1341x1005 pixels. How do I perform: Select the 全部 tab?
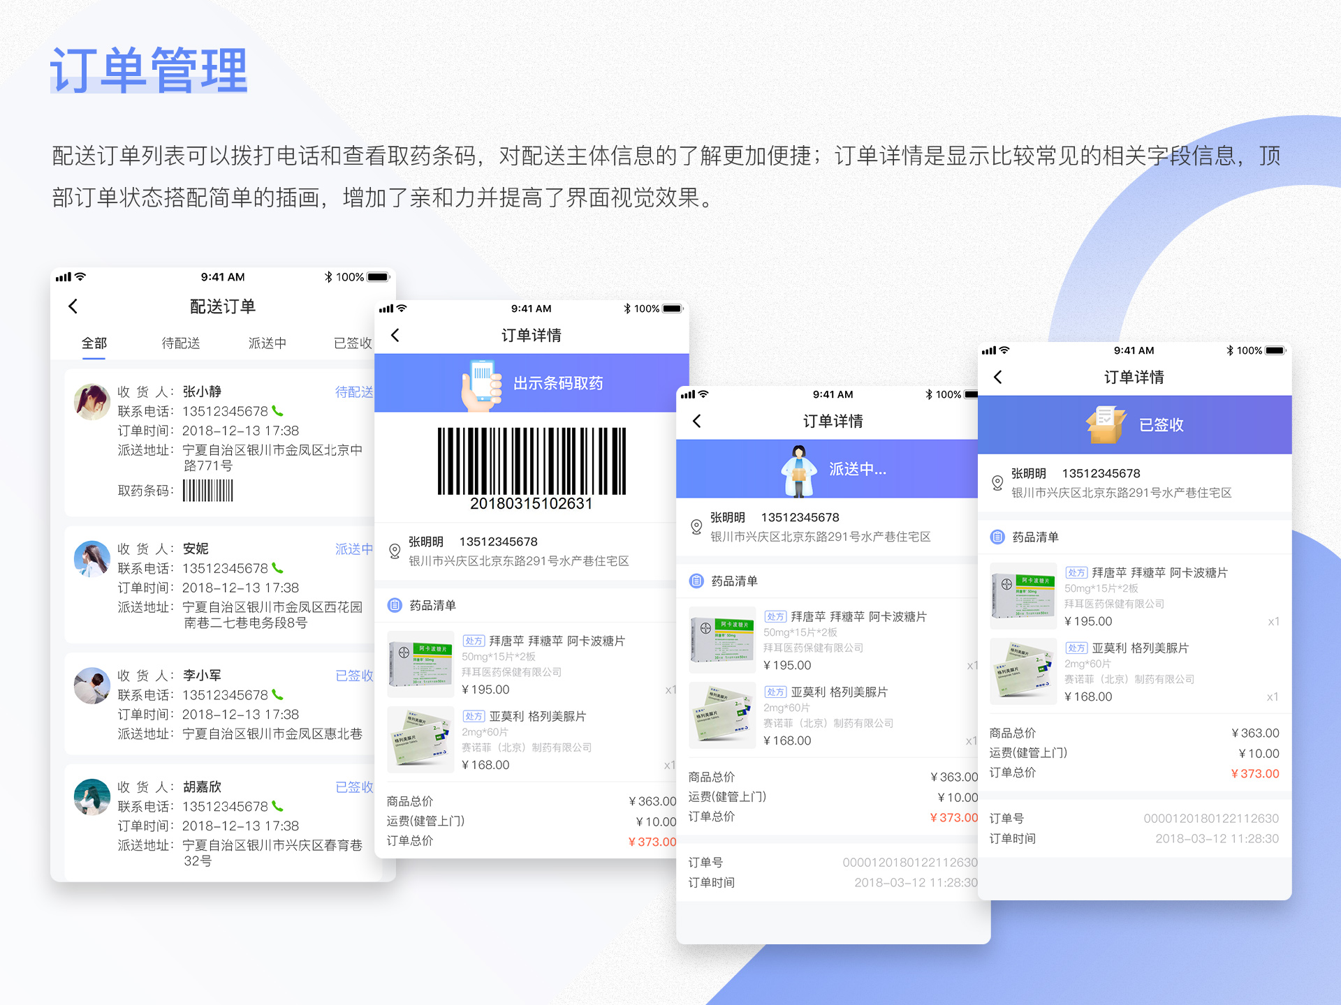coord(94,343)
